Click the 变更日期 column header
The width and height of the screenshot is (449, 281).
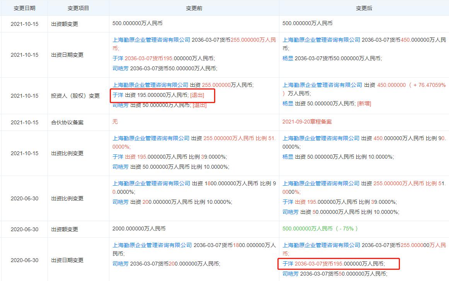click(24, 8)
